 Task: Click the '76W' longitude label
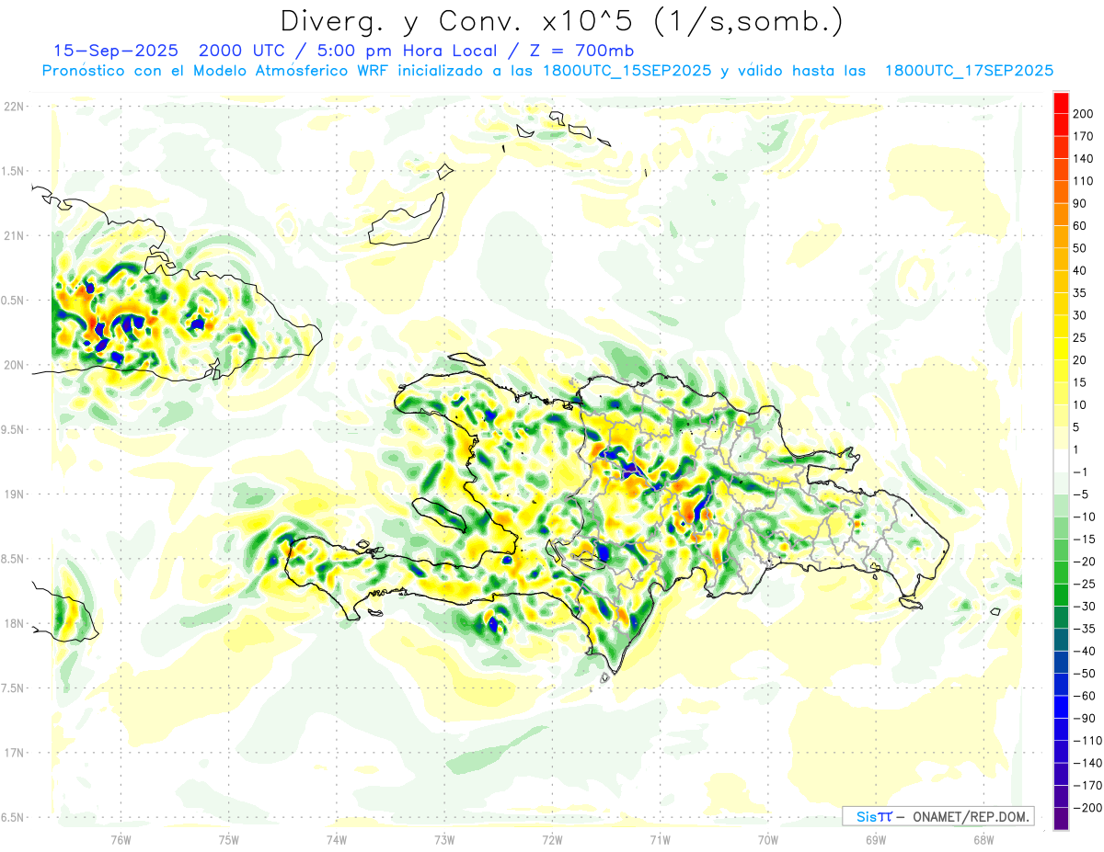[121, 839]
